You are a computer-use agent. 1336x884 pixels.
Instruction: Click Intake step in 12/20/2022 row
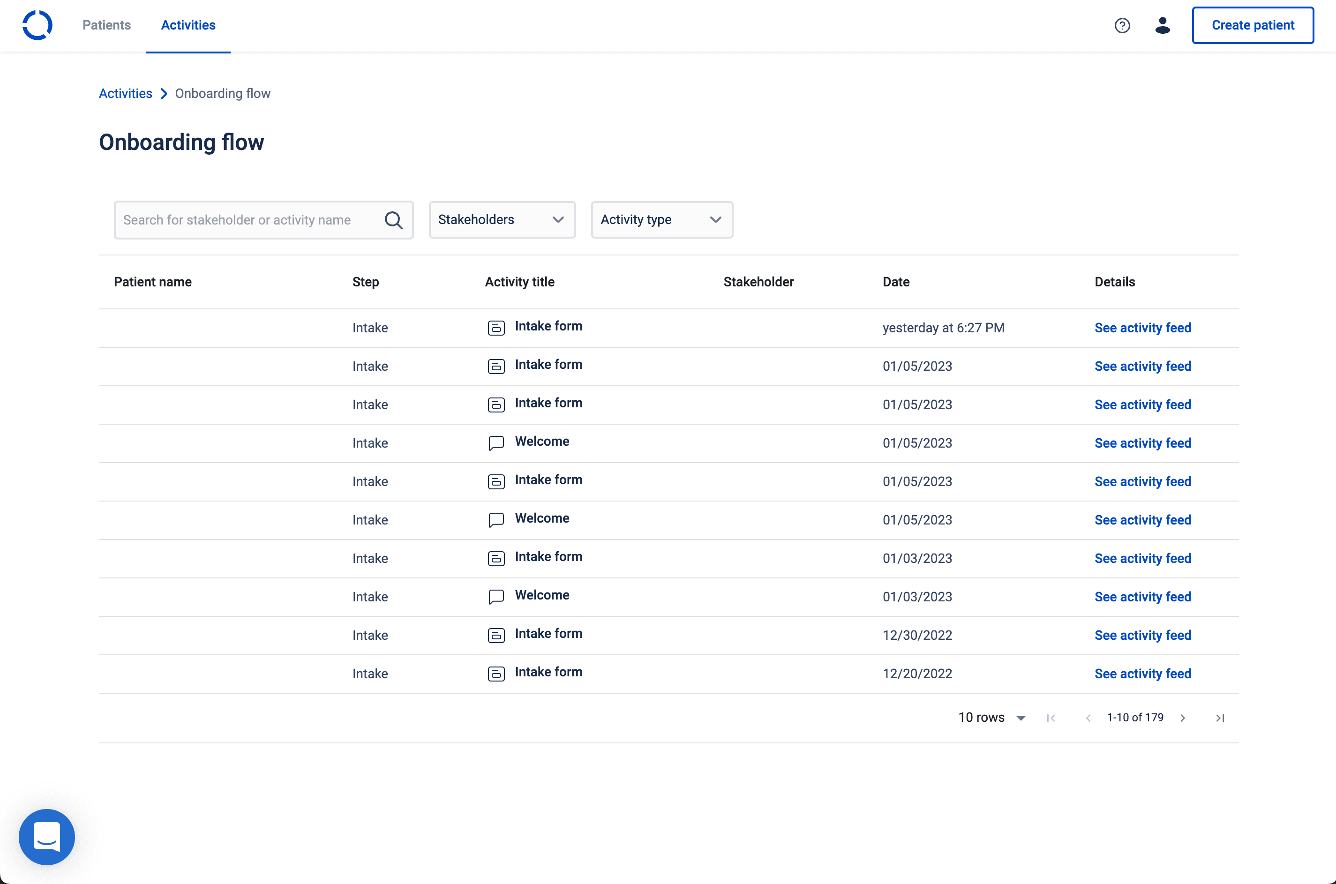370,674
